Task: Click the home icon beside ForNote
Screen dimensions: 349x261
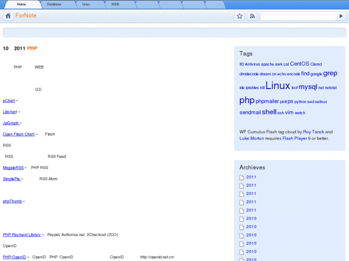Action: (8, 16)
